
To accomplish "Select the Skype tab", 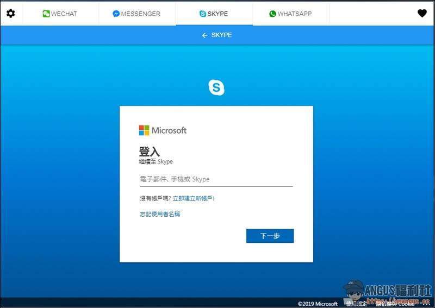I will (x=214, y=14).
